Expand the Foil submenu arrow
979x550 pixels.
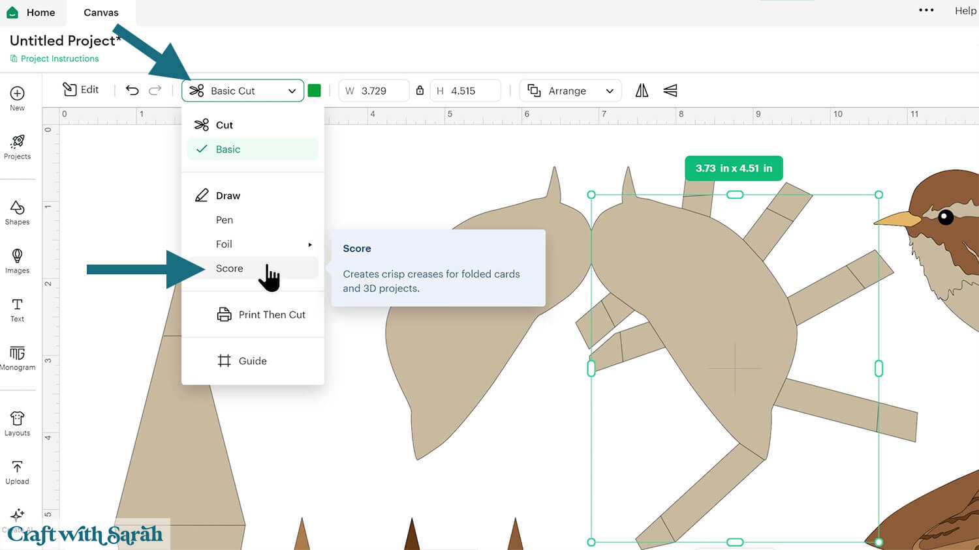310,244
